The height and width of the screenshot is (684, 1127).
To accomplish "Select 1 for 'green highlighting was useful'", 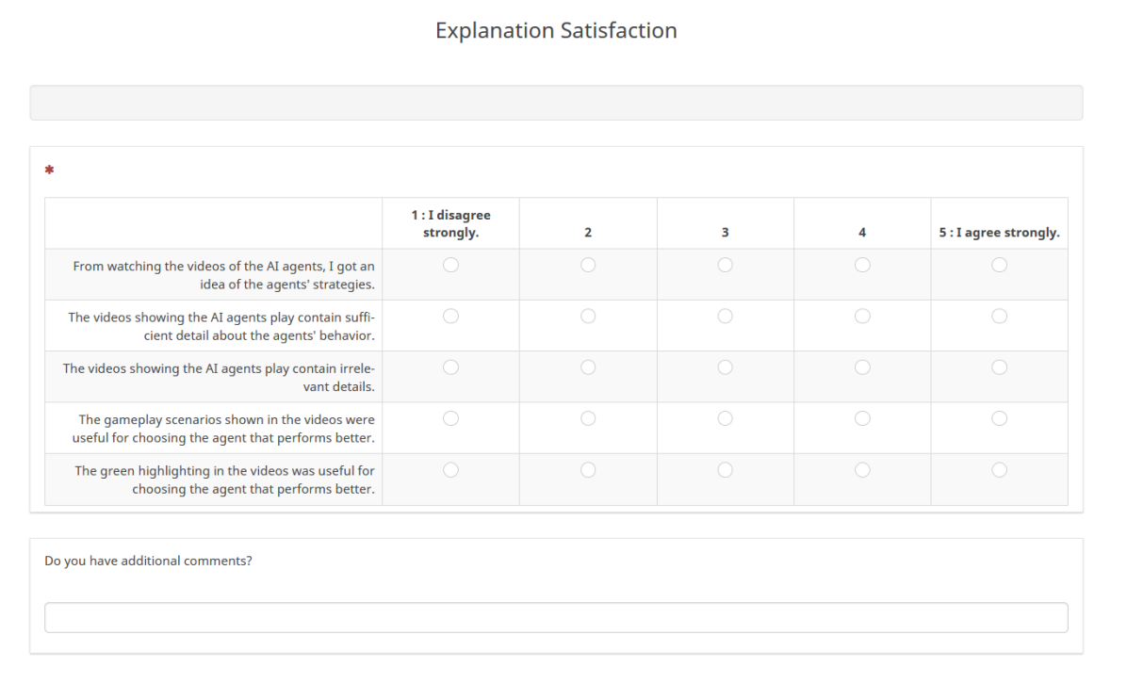I will click(x=450, y=469).
